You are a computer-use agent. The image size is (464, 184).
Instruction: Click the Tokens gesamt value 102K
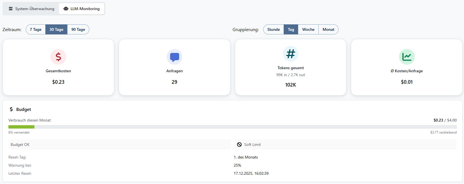pyautogui.click(x=291, y=85)
